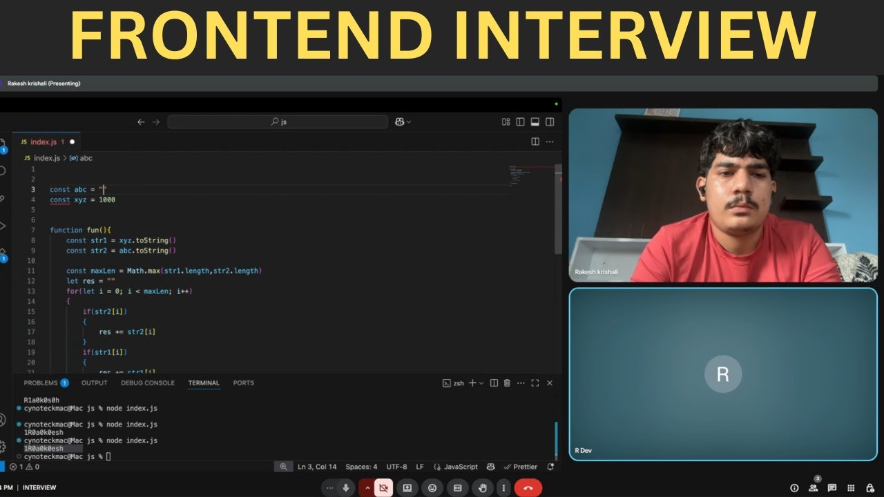Open Run and Debug activity icon
The height and width of the screenshot is (497, 884).
click(3, 226)
